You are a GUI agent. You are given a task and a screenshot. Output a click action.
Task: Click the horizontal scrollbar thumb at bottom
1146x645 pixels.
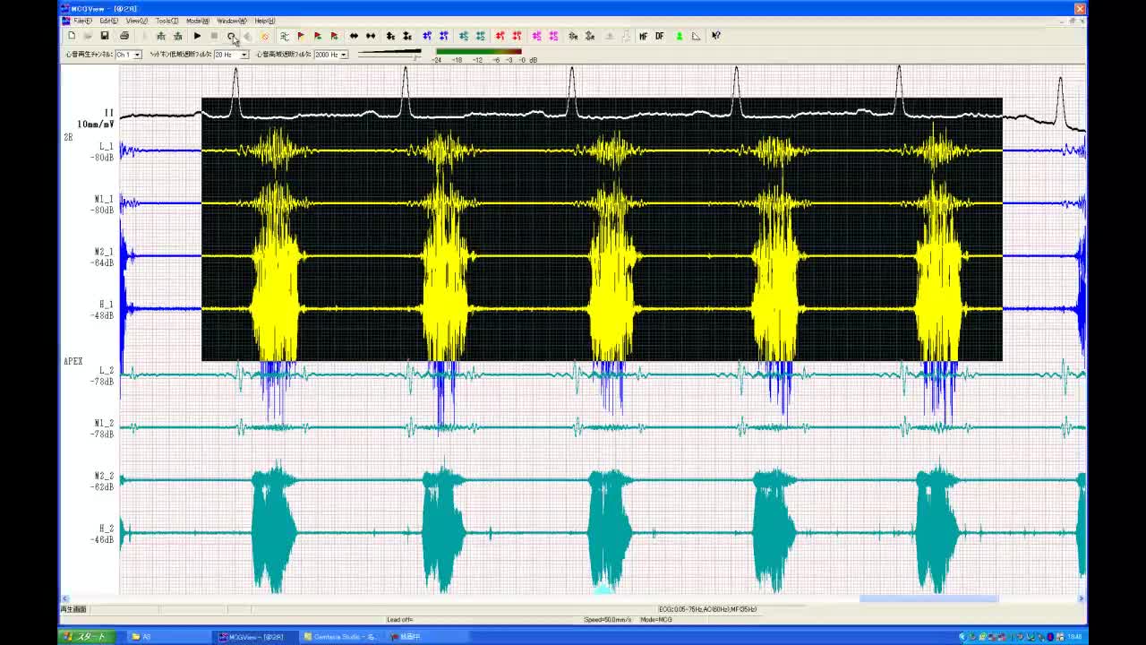tap(928, 598)
